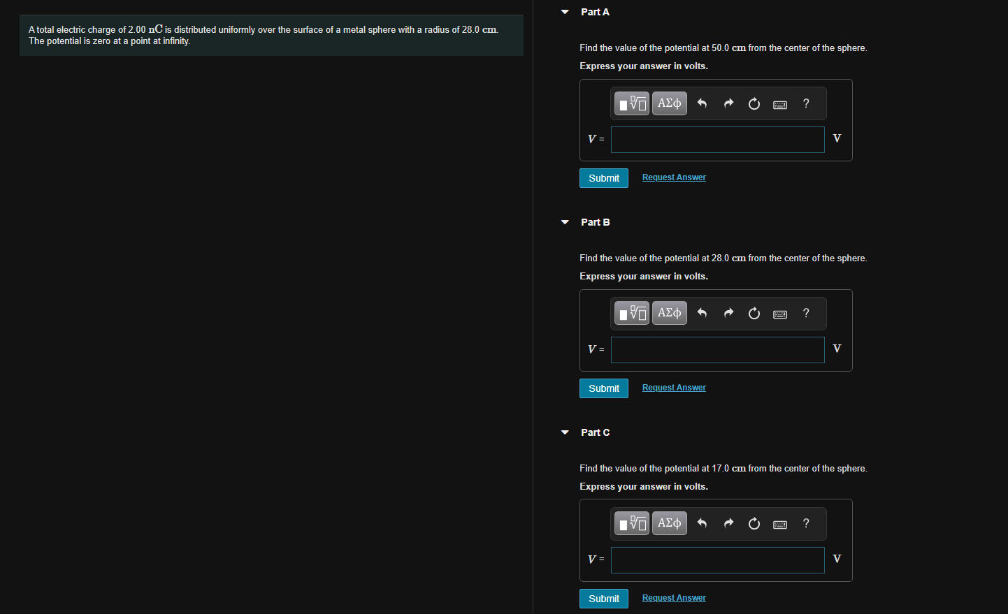This screenshot has height=614, width=1008.
Task: Reset the Part C answer field
Action: click(x=754, y=523)
